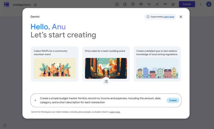Preview the form with the eye icon

pos(141,4)
